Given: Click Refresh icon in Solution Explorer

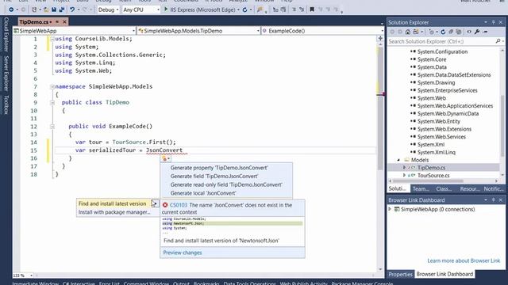Looking at the screenshot, I should click(443, 32).
